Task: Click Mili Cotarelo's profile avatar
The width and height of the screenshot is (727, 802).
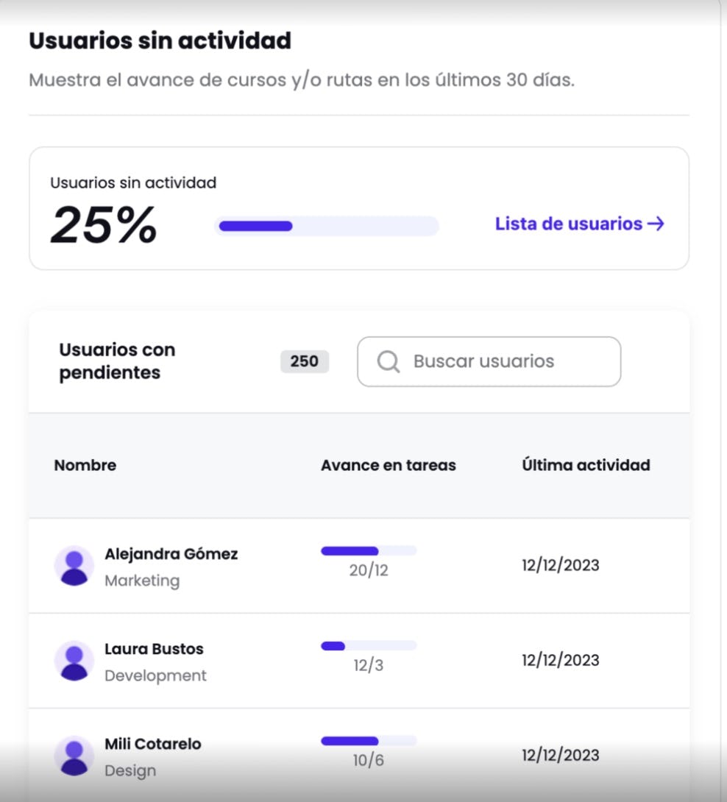Action: 74,756
